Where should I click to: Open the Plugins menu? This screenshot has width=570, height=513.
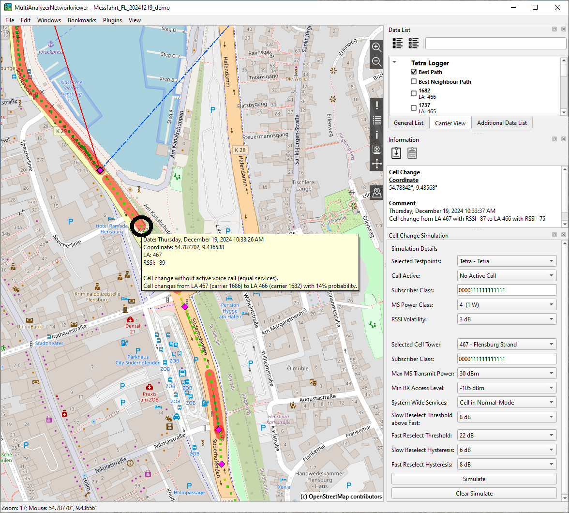click(x=112, y=20)
